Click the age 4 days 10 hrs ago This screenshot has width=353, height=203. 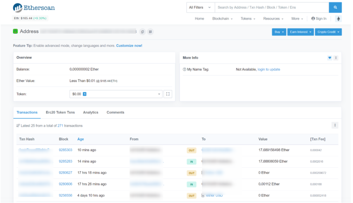click(x=91, y=195)
